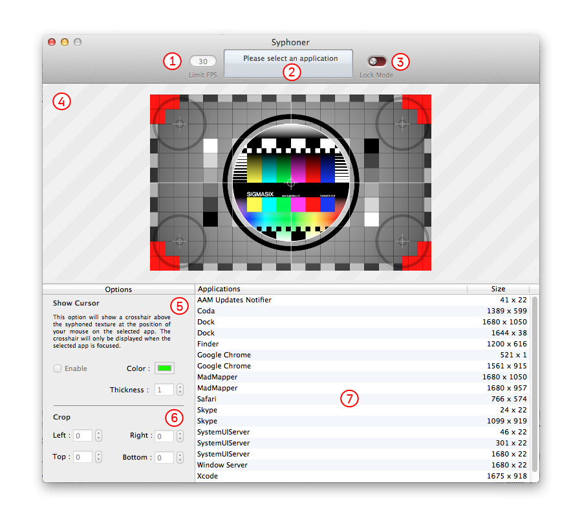Viewport: 582px width, 518px height.
Task: Click the Crop Left stepper
Action: [98, 436]
